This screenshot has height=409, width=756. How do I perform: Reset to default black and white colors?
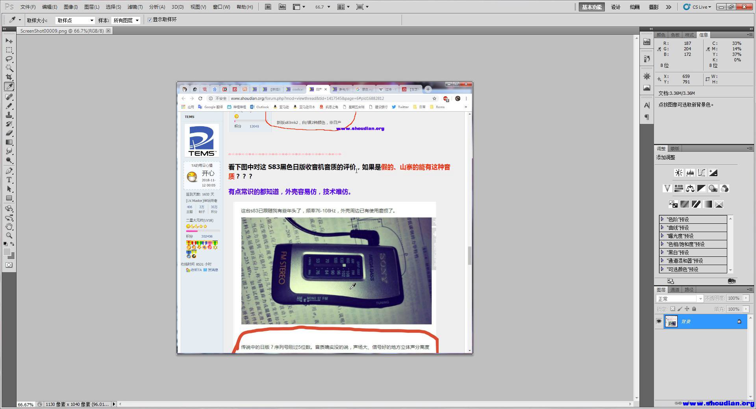point(6,244)
